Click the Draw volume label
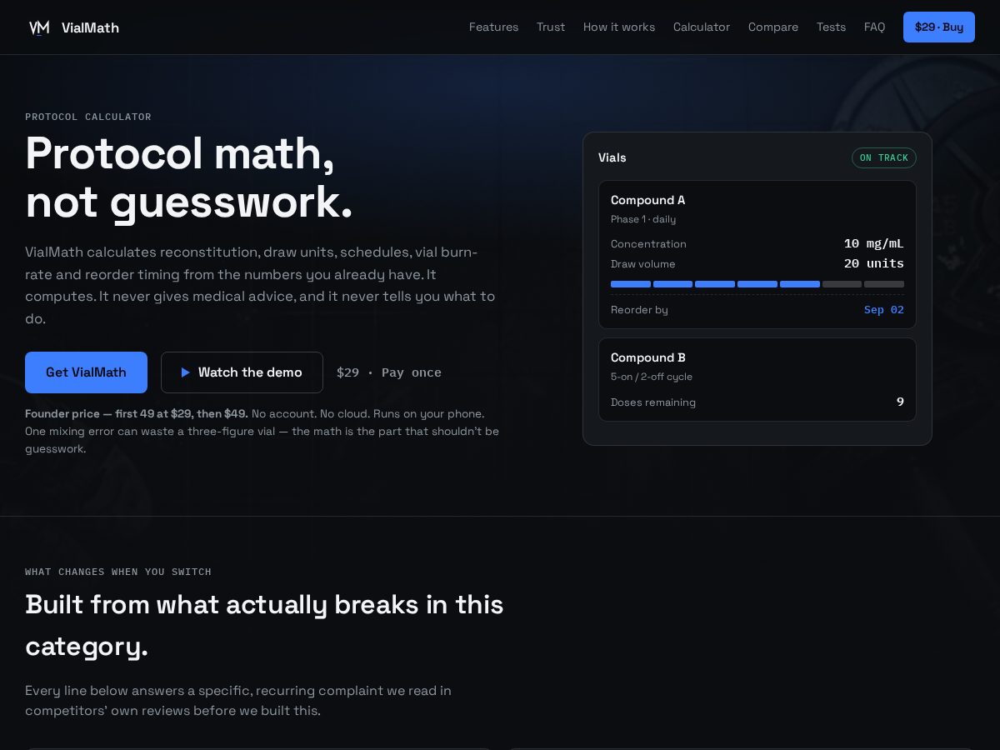 643,264
